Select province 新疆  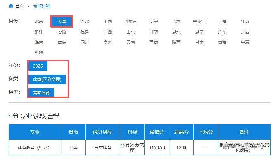click(x=39, y=52)
